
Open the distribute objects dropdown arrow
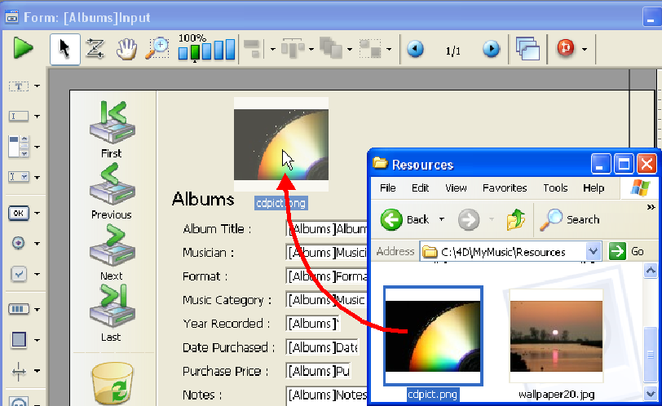pos(311,50)
